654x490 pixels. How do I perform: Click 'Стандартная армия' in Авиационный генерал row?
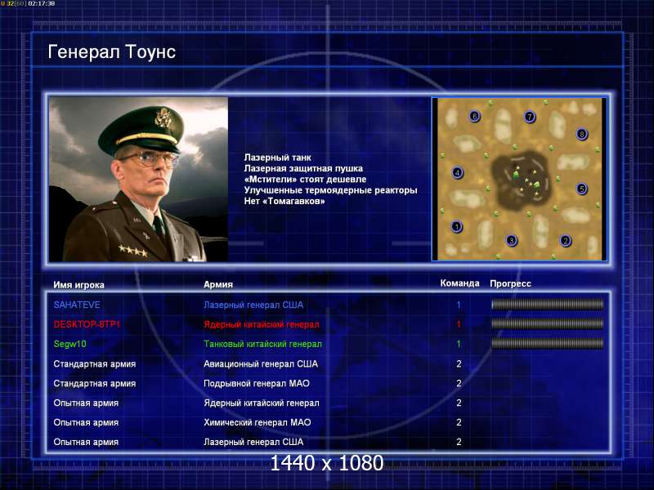point(95,363)
